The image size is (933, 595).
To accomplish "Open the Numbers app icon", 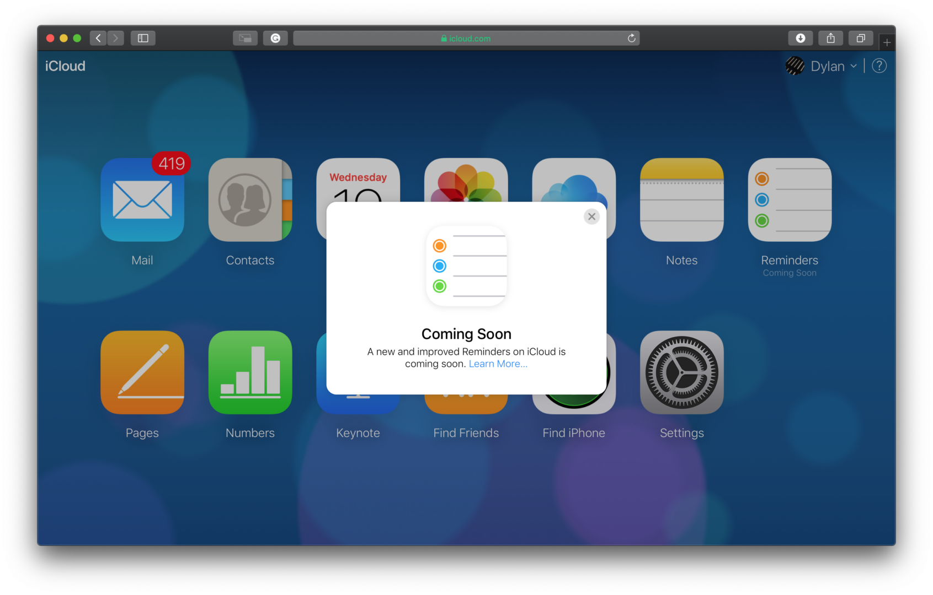I will tap(250, 372).
